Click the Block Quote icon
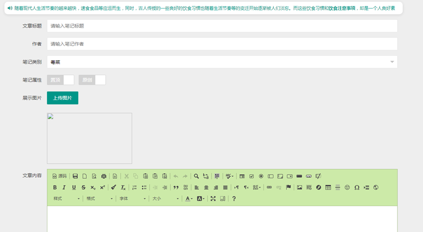This screenshot has width=423, height=232. 176,188
